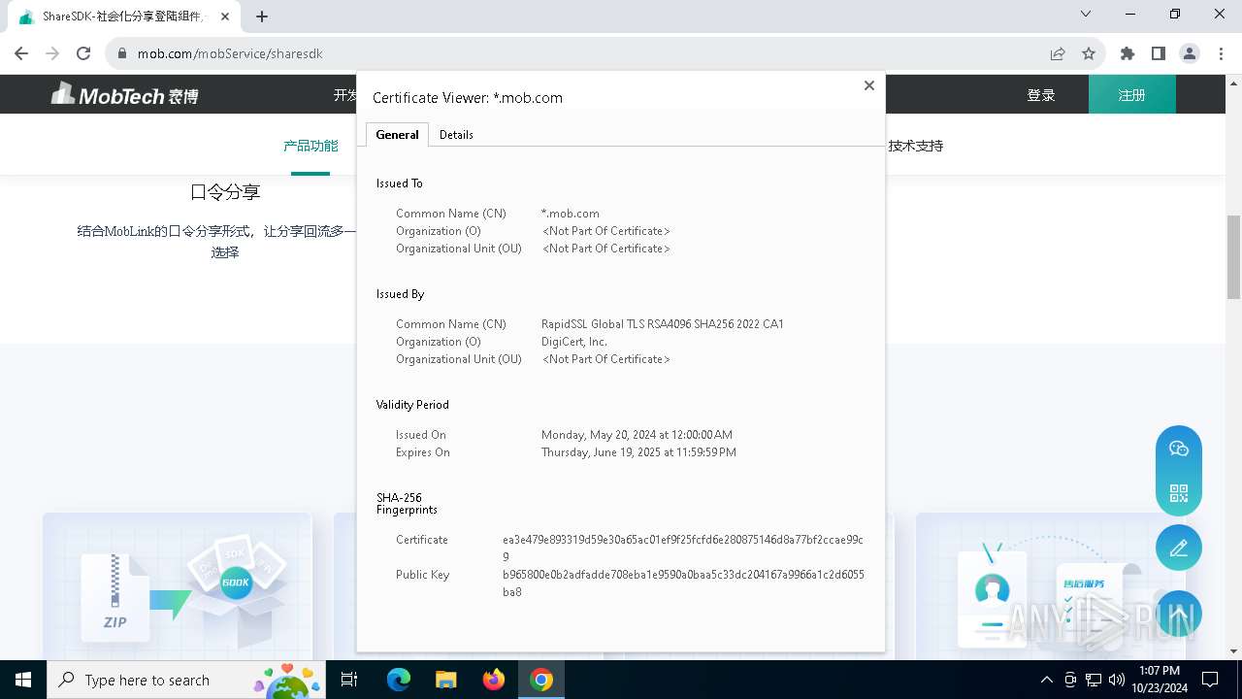Click the taskbar search box

186,680
